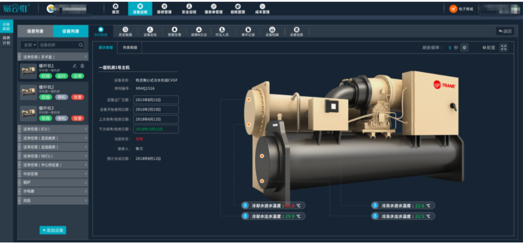The image size is (523, 243).
Task: Open 预警告警 toolbar item
Action: [174, 31]
